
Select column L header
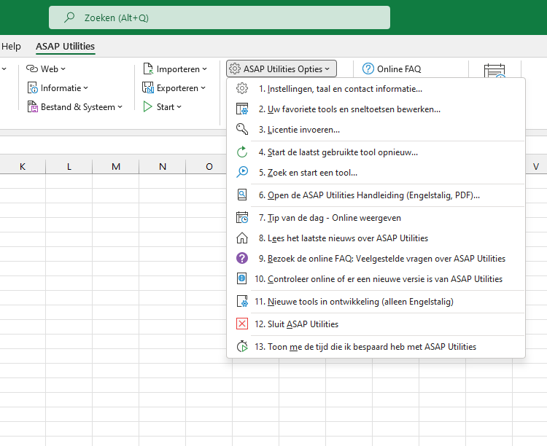tap(69, 166)
